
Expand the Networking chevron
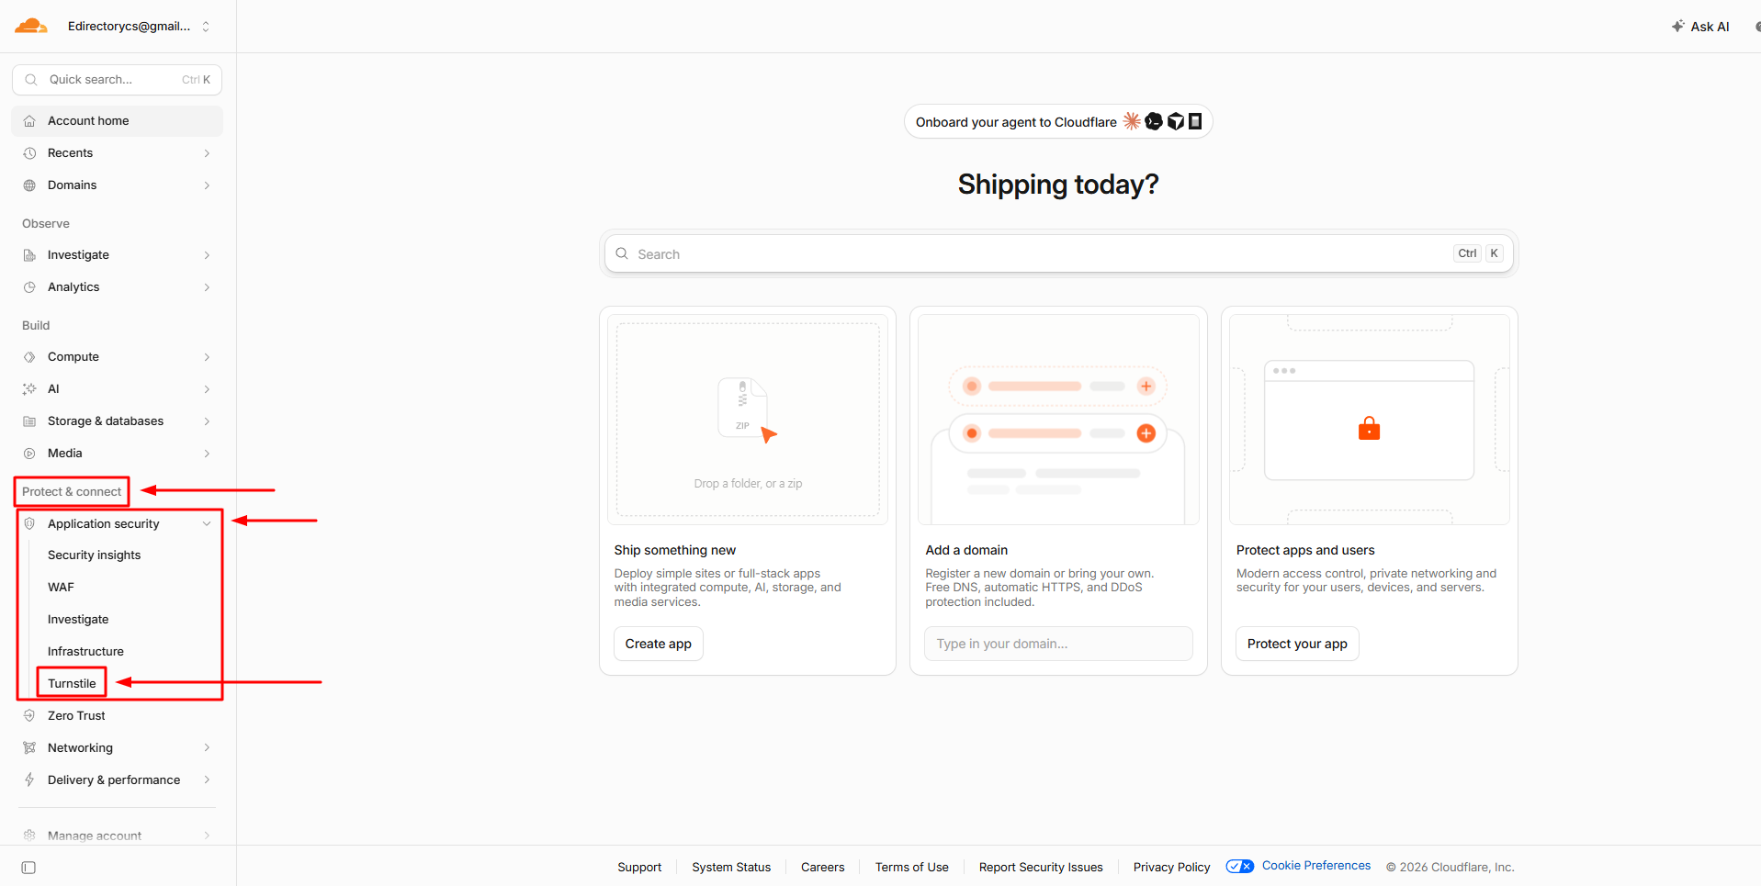point(207,748)
